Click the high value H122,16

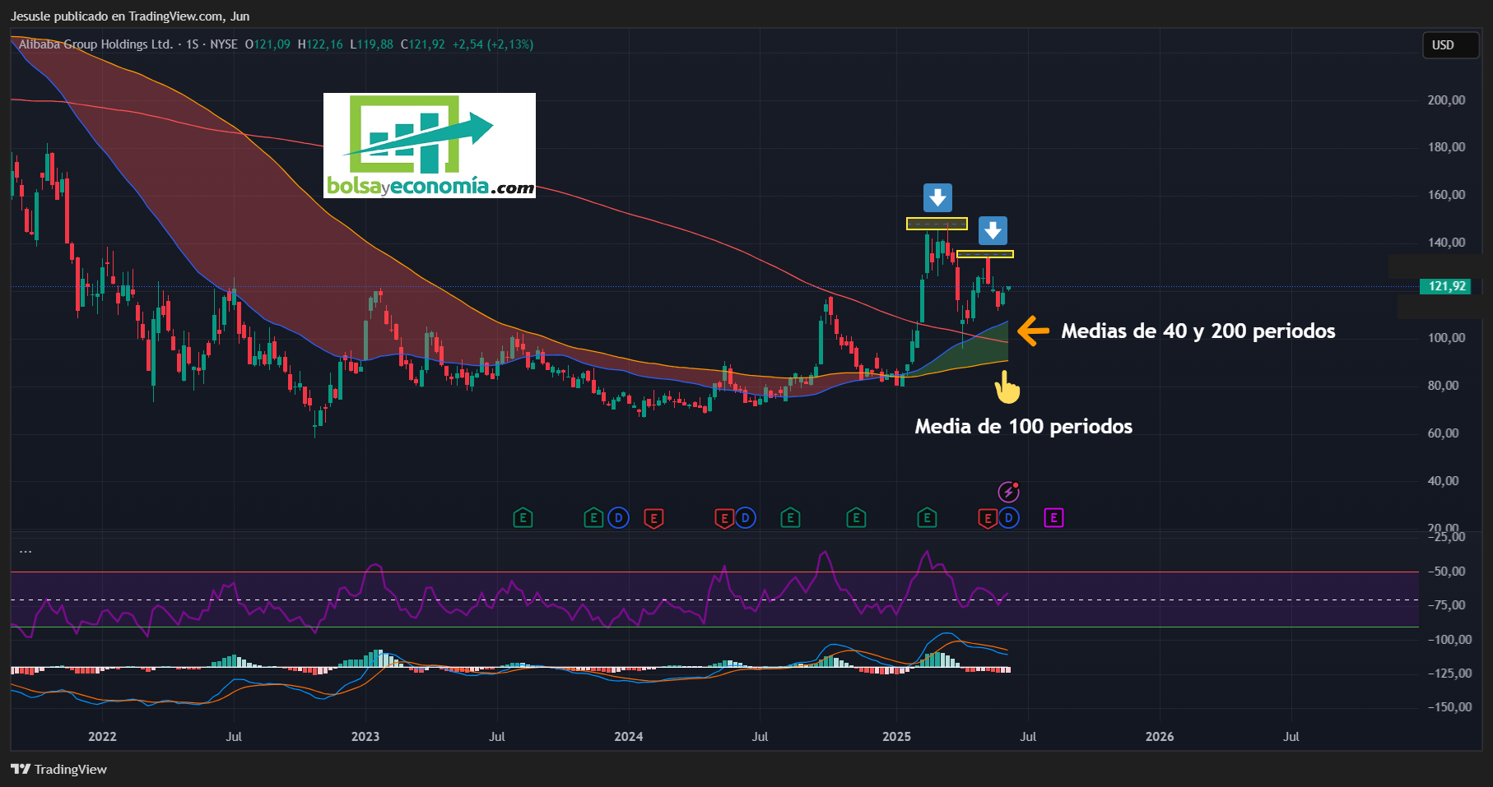pos(320,44)
